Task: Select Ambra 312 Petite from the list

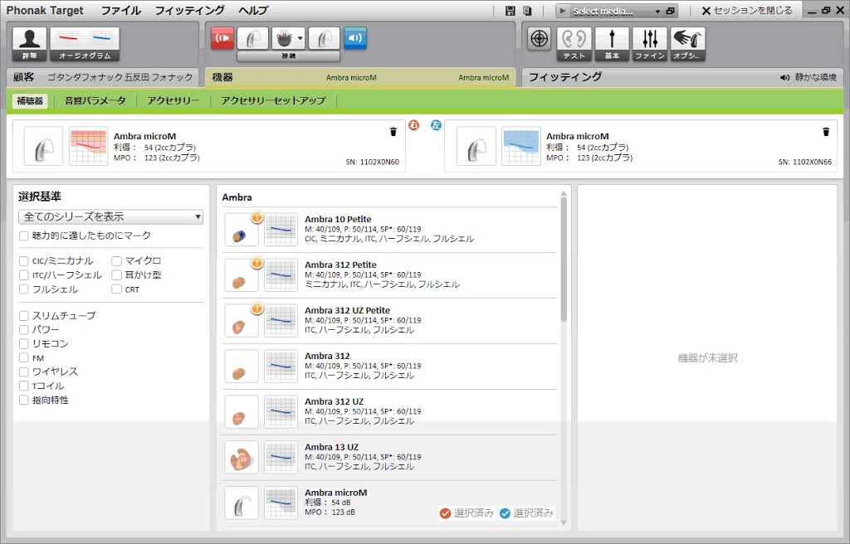Action: 389,274
